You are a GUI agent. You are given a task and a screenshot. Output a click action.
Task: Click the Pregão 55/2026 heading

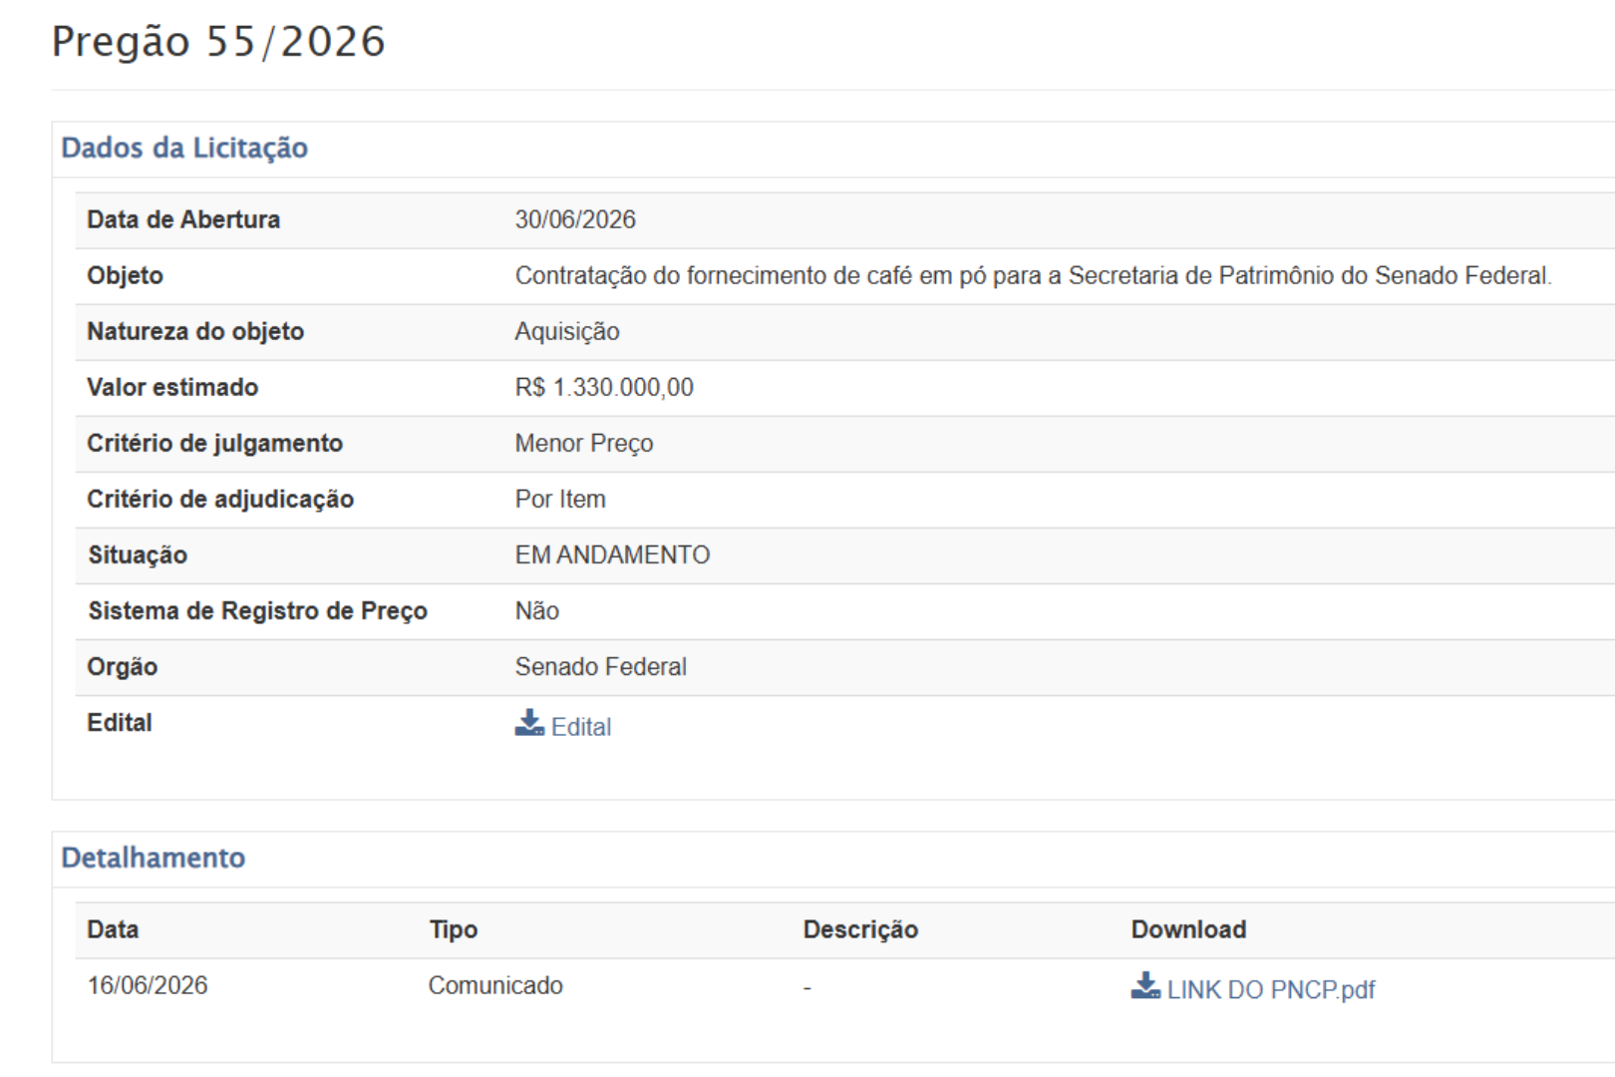pos(218,42)
